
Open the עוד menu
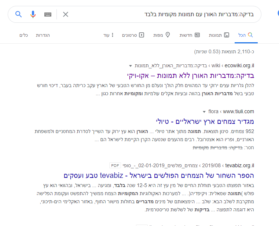coord(109,35)
